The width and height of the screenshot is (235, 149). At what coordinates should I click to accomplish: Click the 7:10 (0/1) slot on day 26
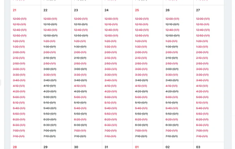tap(172, 136)
